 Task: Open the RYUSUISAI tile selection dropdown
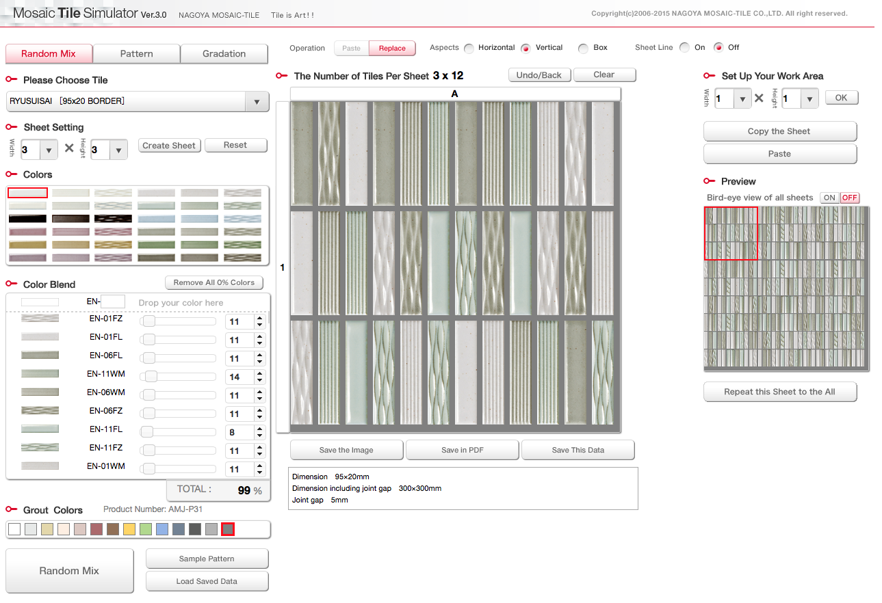coord(257,101)
